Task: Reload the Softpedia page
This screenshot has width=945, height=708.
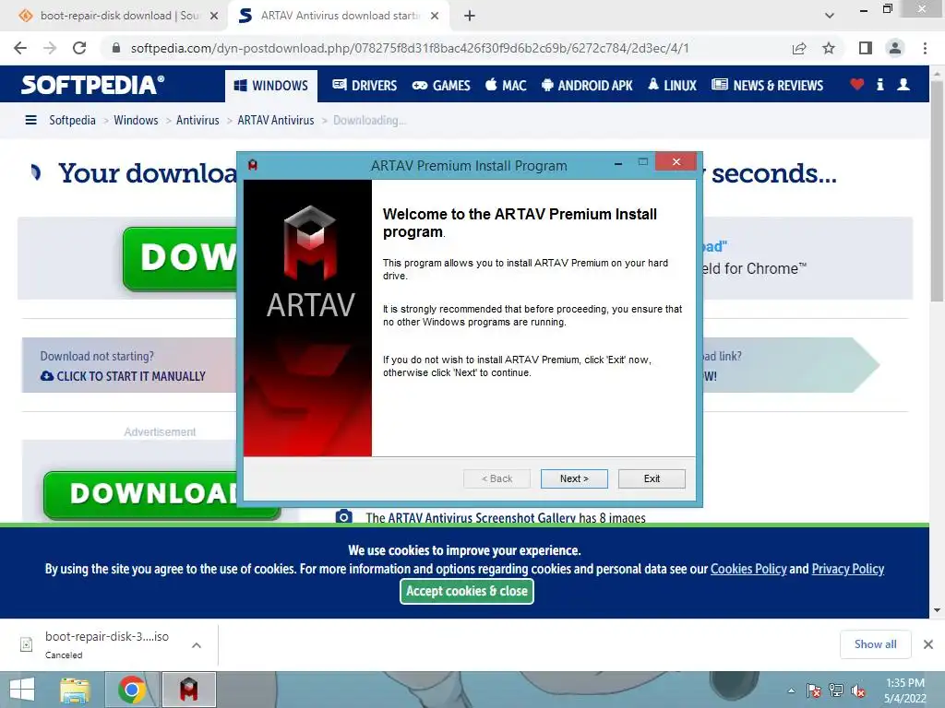Action: [79, 48]
